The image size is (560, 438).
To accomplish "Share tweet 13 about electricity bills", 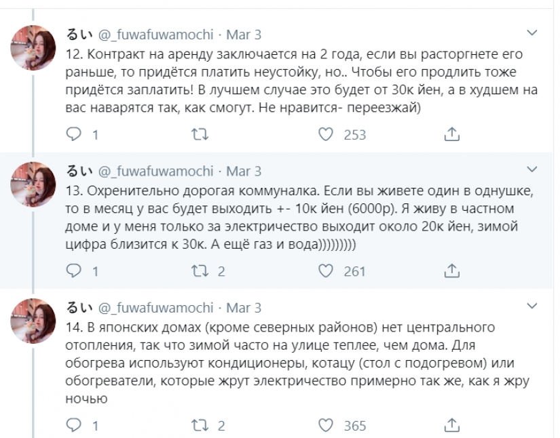I will pos(451,271).
